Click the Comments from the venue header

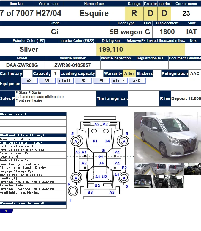pyautogui.click(x=33, y=203)
